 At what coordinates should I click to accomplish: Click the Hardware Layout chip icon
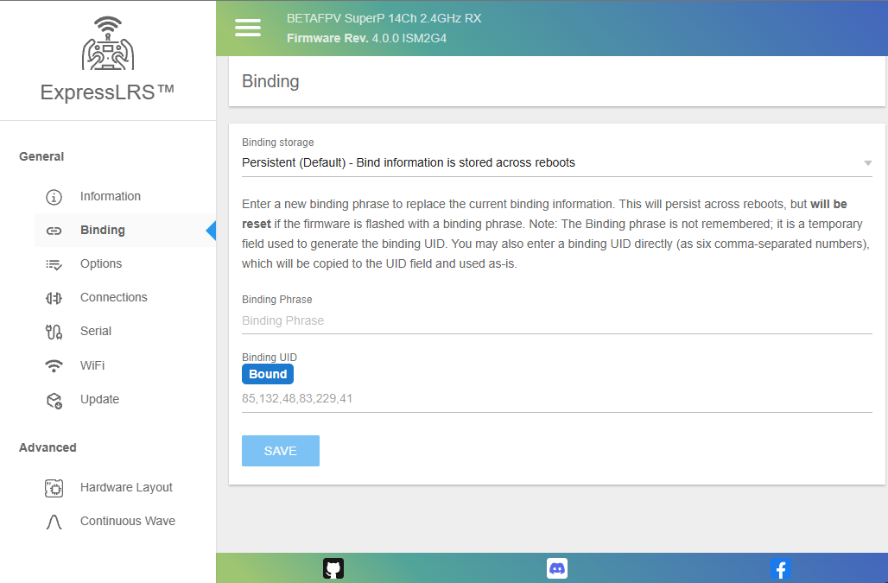[54, 488]
